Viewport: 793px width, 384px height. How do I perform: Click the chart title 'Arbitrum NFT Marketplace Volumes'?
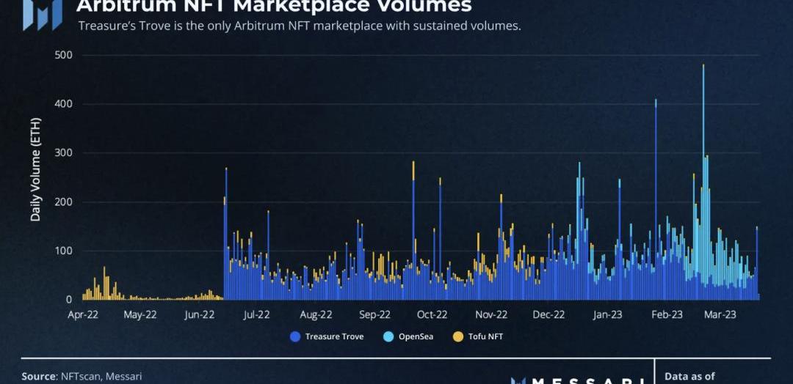click(x=274, y=7)
